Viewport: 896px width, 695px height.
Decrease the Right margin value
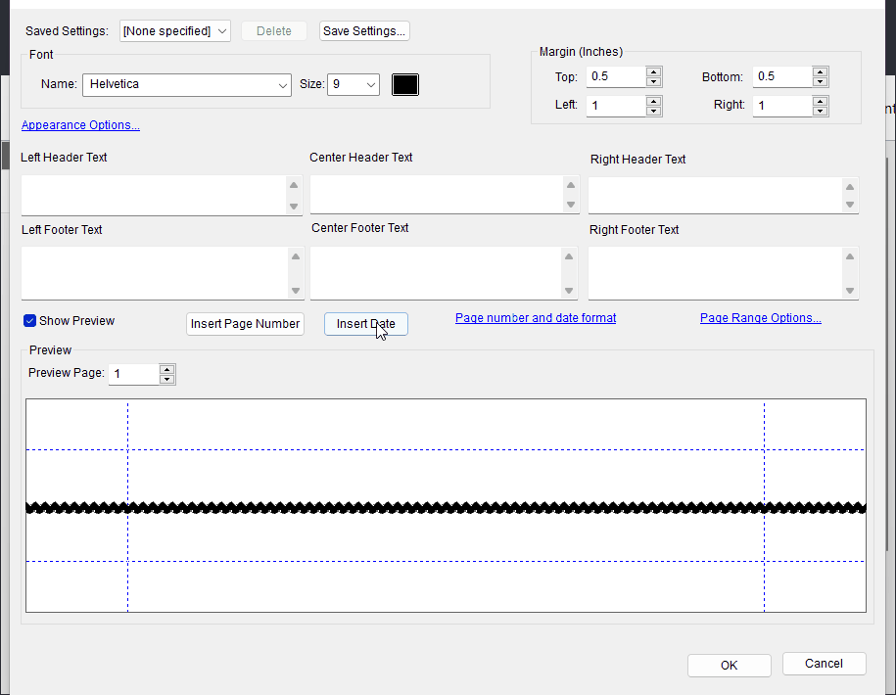(820, 111)
